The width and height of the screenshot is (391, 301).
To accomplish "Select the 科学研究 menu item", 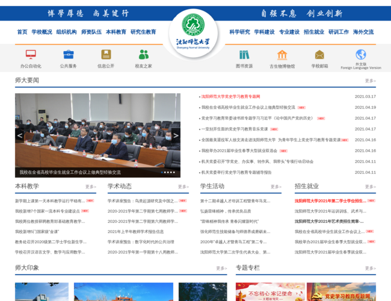I will pos(239,32).
